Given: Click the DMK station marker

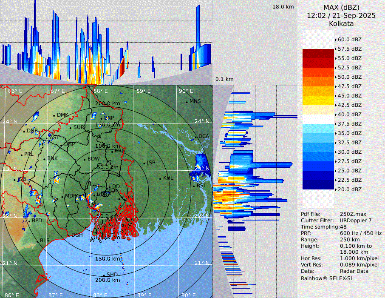Looking at the screenshot, I should coord(54,115).
